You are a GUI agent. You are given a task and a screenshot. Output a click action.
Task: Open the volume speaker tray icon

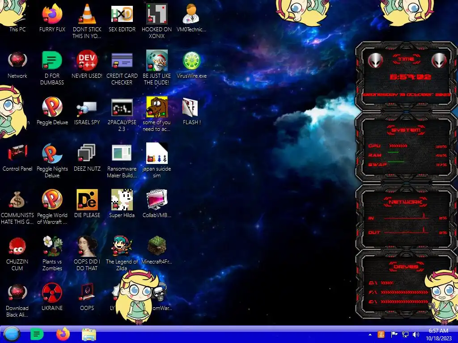[416, 335]
